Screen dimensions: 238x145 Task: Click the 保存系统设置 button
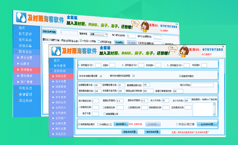[x=152, y=132]
